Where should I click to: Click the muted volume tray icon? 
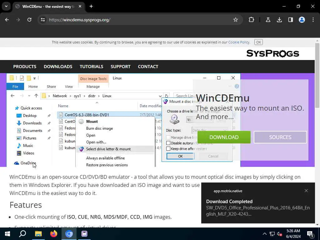(279, 234)
